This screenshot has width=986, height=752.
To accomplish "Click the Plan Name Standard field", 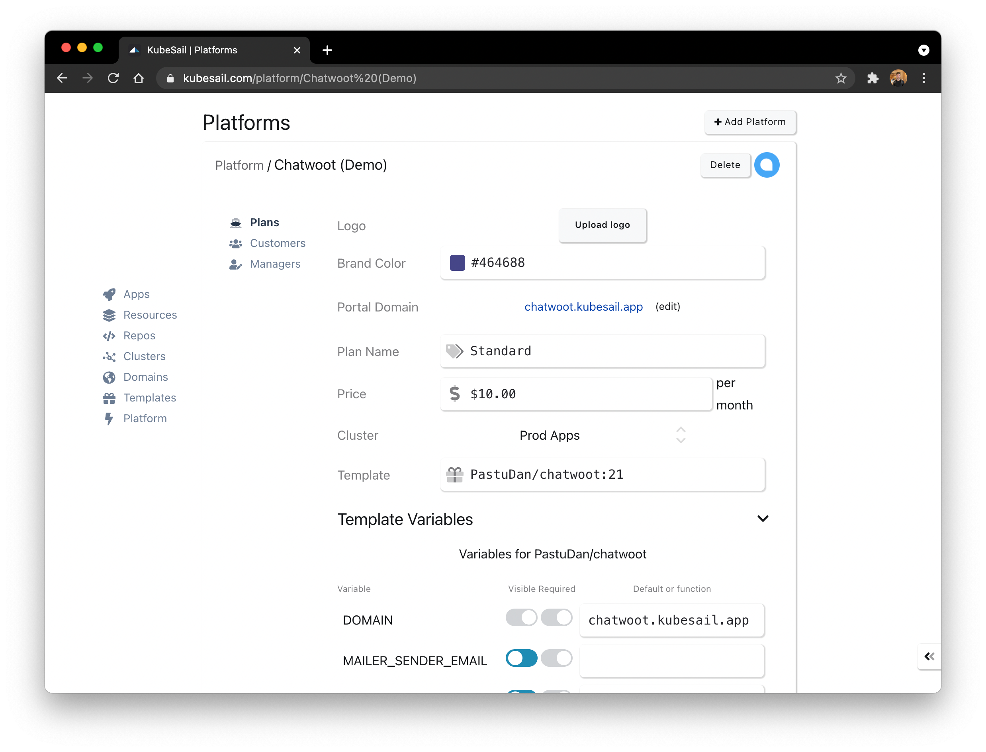I will point(603,351).
